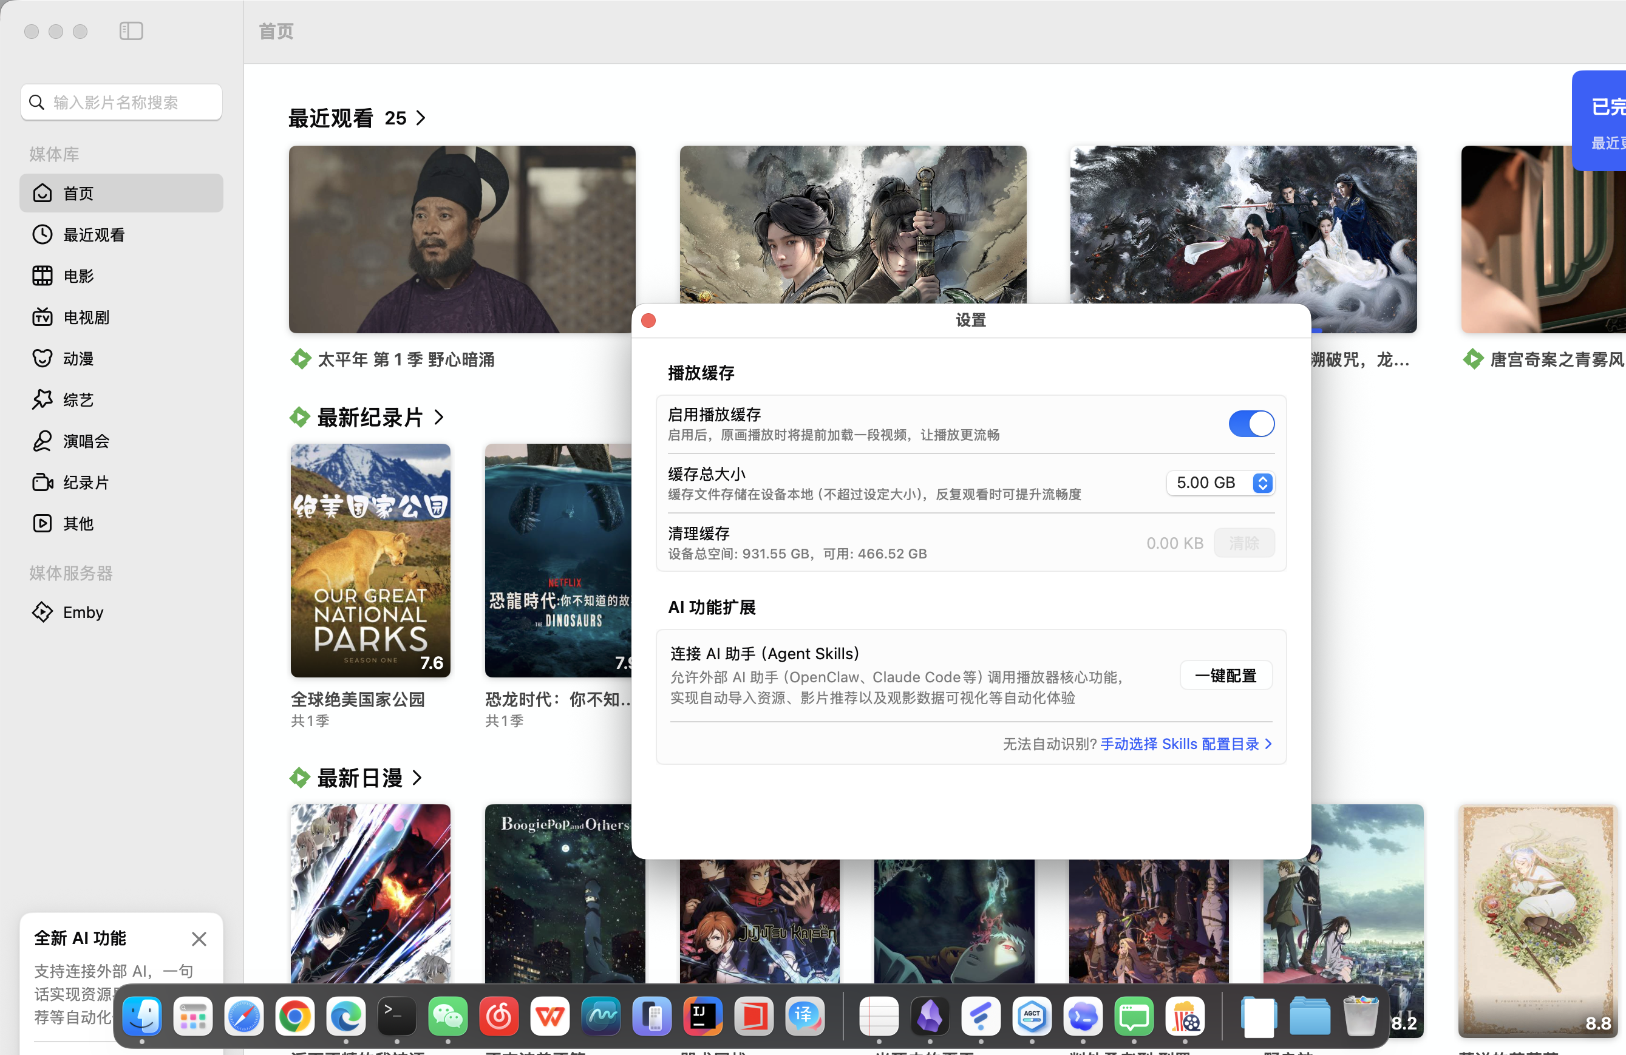Select 其他 in the sidebar
Screen dimensions: 1626x1055
[121, 524]
